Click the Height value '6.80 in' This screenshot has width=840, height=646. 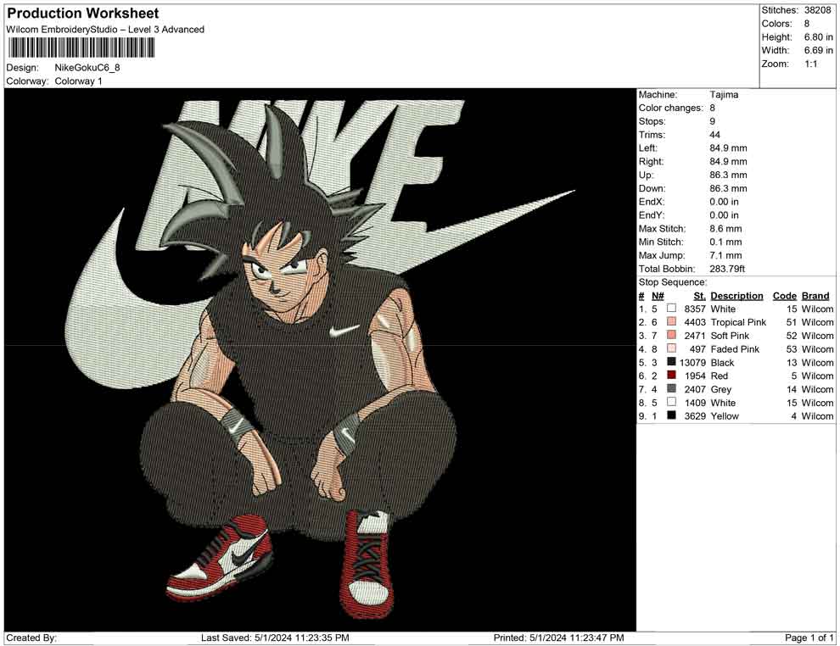tap(818, 37)
